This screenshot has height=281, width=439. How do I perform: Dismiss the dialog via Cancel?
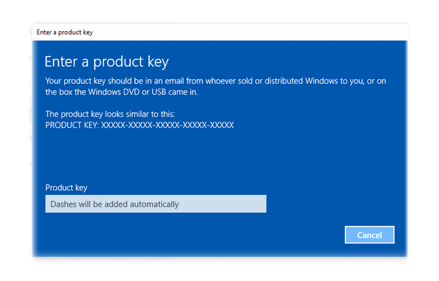coord(369,234)
